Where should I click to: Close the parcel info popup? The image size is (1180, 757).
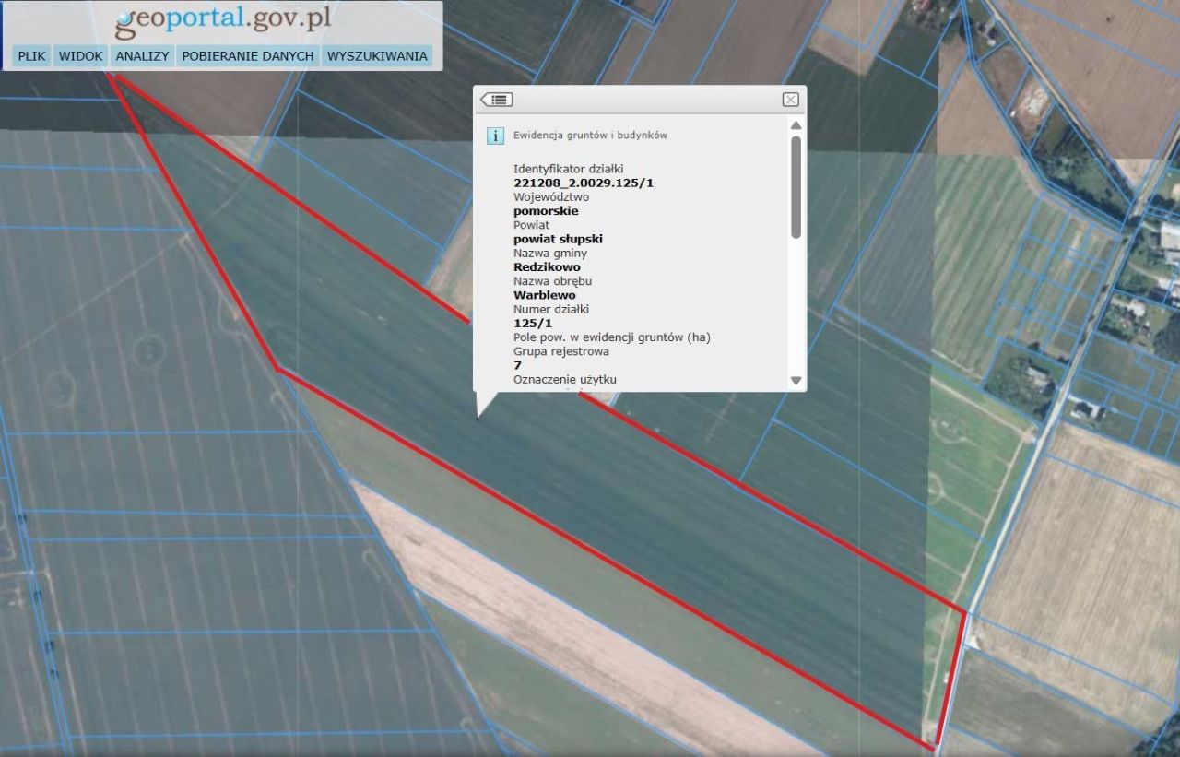click(790, 100)
